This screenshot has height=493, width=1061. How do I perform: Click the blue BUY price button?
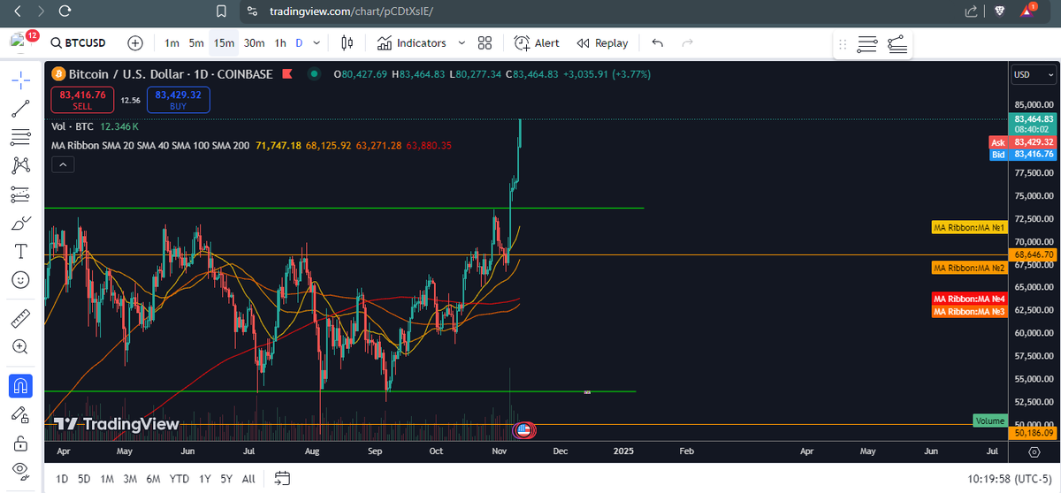pos(178,99)
